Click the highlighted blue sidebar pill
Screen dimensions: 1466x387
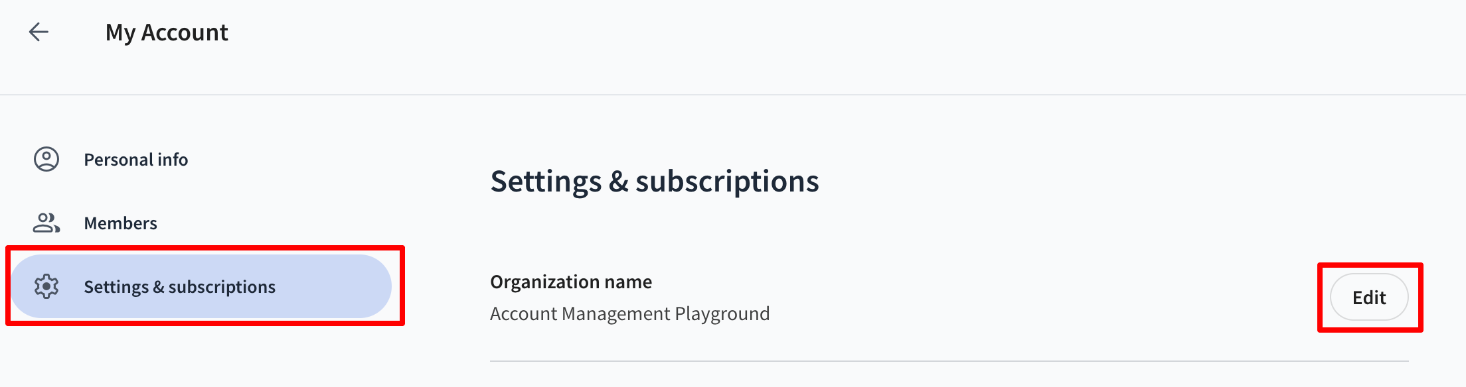[x=201, y=286]
